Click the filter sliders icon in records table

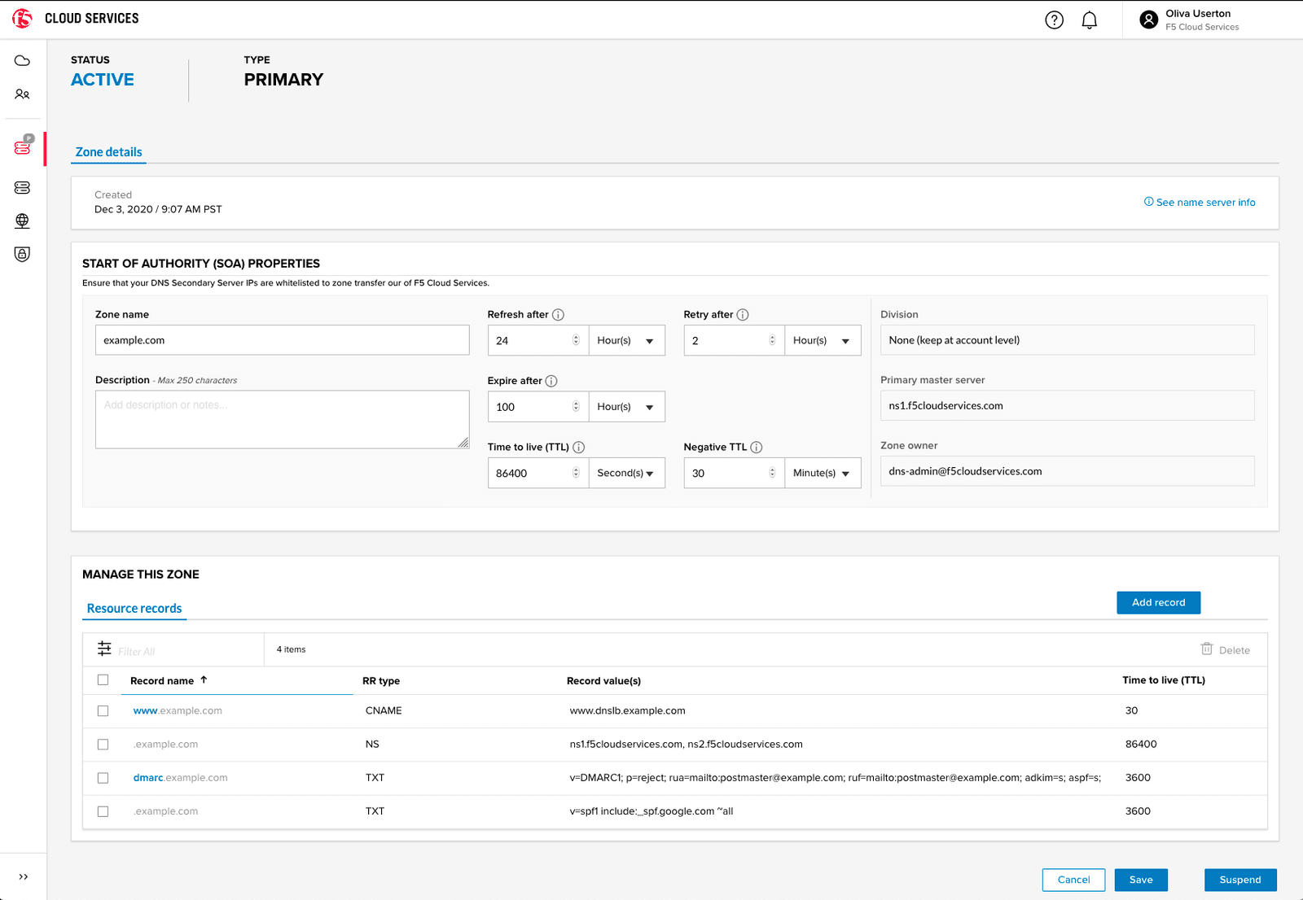[104, 649]
